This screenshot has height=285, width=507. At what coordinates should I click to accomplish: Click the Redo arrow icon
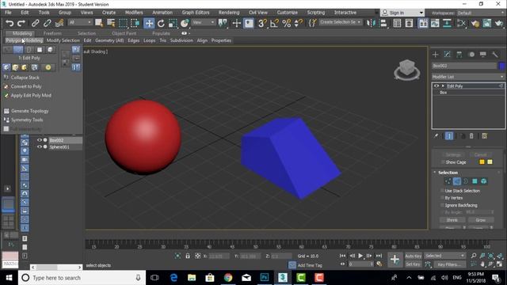tap(21, 23)
